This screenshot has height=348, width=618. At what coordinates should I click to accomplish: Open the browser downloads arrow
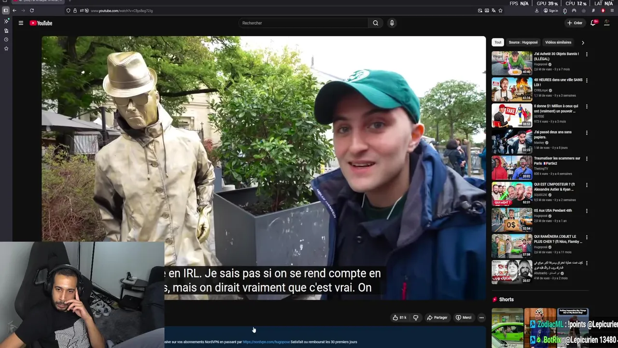(x=536, y=10)
